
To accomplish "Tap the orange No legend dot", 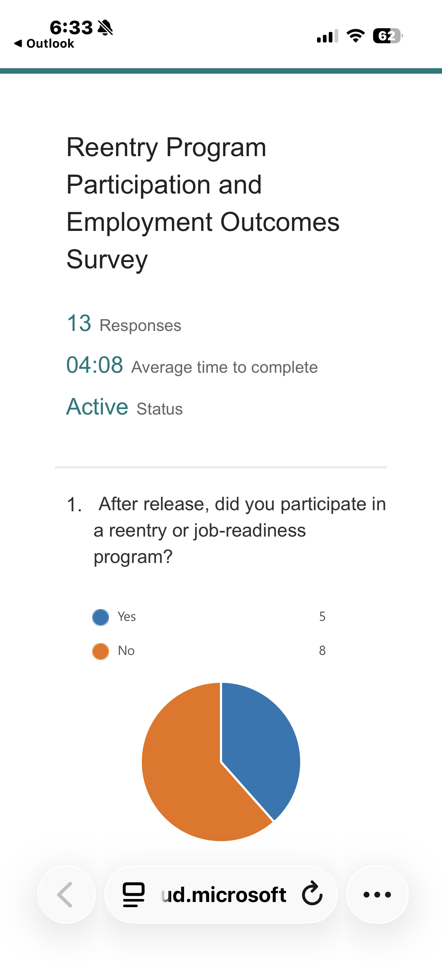I will point(101,651).
